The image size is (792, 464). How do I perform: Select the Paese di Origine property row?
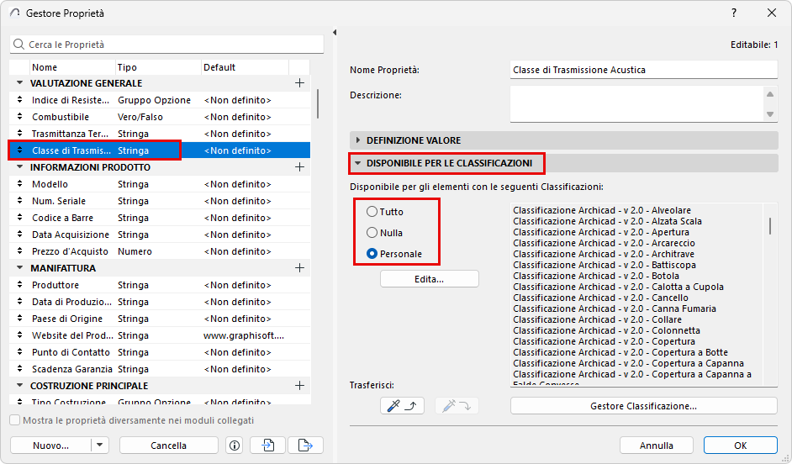[160, 319]
